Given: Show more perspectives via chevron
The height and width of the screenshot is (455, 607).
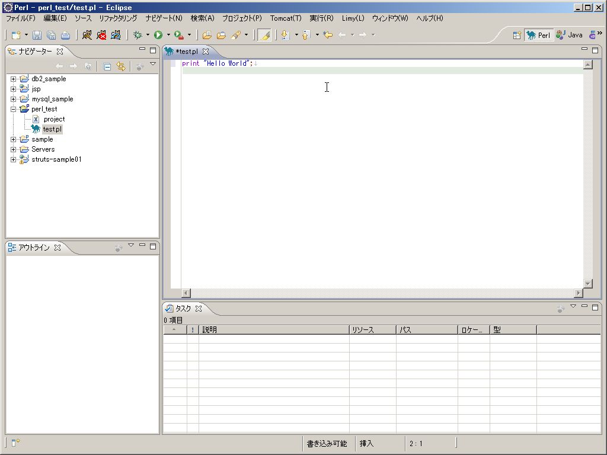Looking at the screenshot, I should [x=600, y=33].
